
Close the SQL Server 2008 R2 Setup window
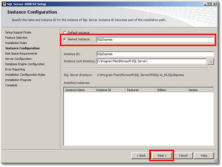click(214, 4)
